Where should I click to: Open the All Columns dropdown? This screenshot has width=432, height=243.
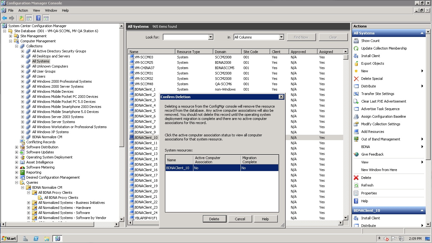(281, 37)
